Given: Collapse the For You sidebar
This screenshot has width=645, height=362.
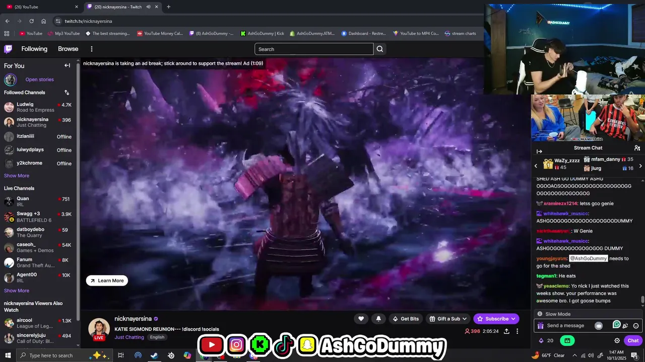Looking at the screenshot, I should pyautogui.click(x=67, y=65).
